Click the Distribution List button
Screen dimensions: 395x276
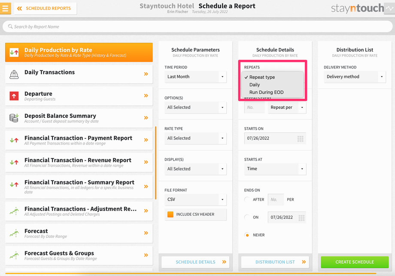click(x=275, y=262)
